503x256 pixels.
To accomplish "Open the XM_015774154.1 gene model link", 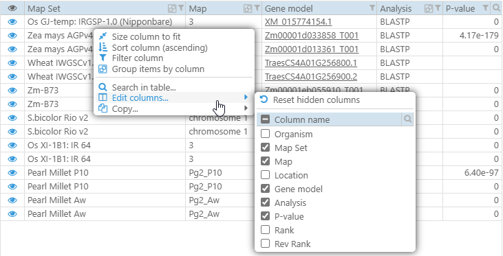I will [298, 22].
